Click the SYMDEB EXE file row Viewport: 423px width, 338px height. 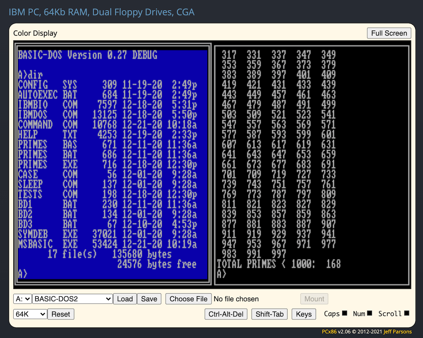click(x=107, y=234)
